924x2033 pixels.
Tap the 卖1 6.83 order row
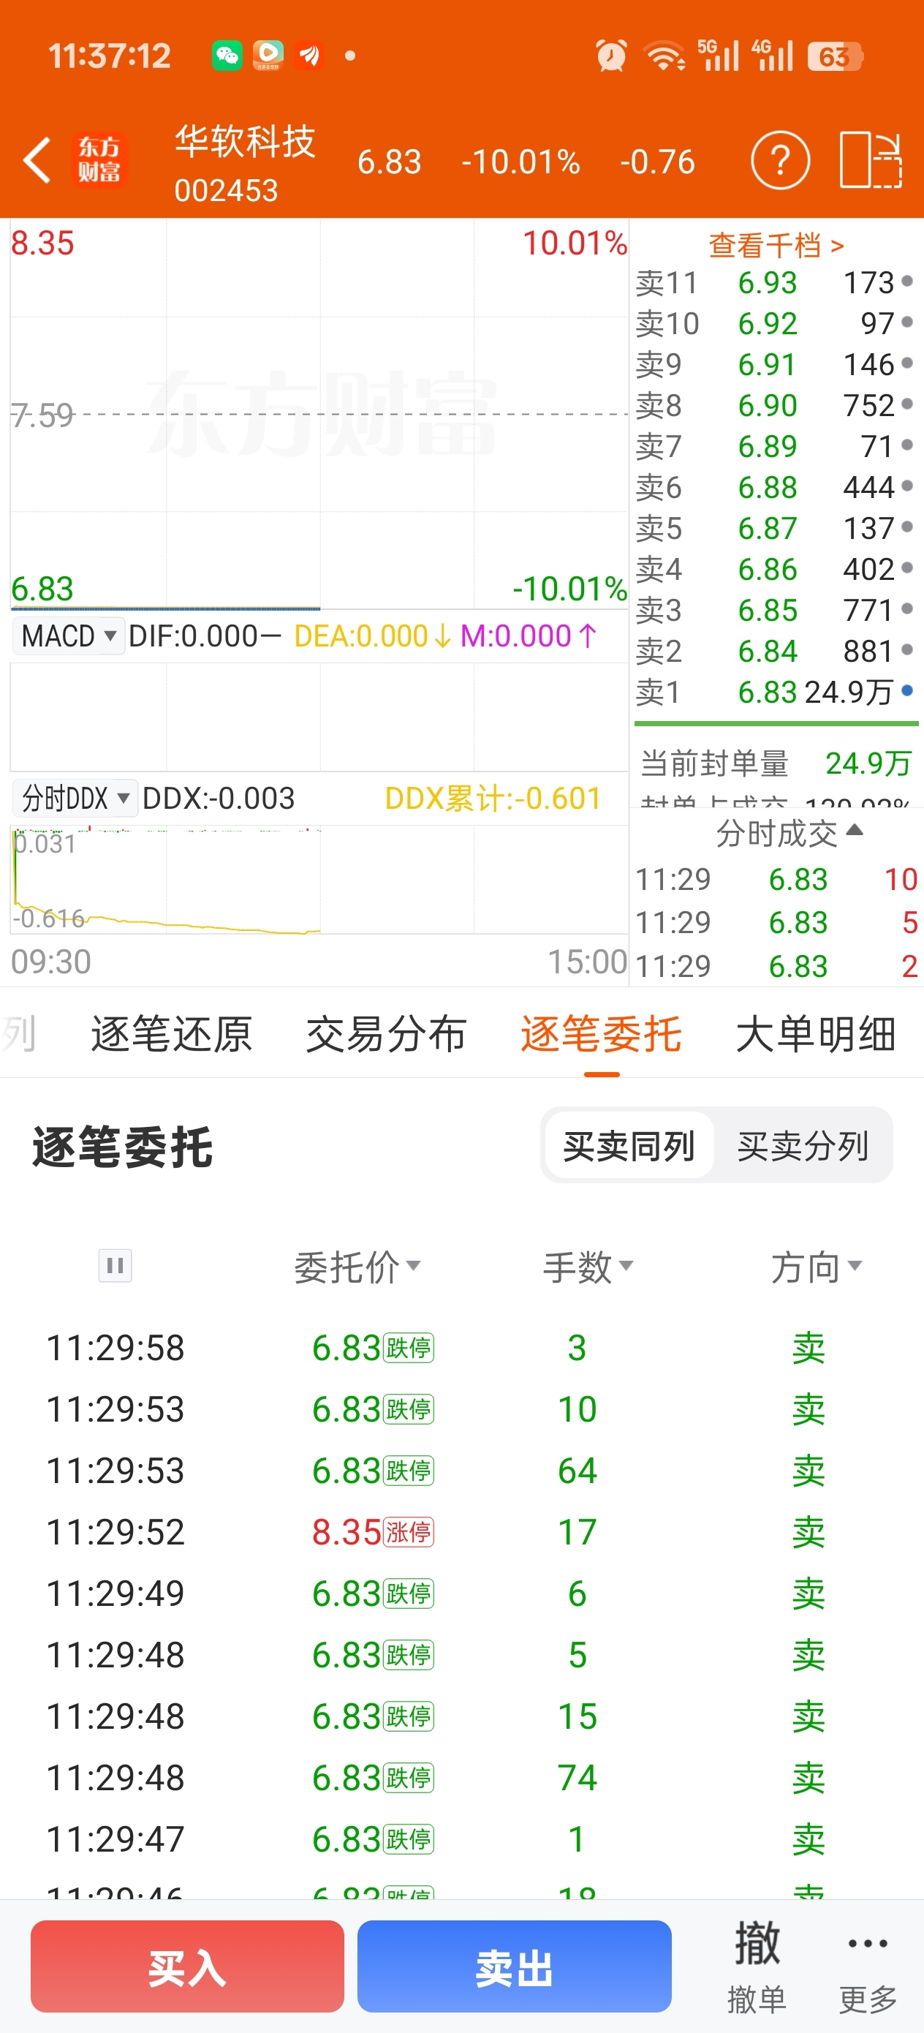(x=775, y=691)
